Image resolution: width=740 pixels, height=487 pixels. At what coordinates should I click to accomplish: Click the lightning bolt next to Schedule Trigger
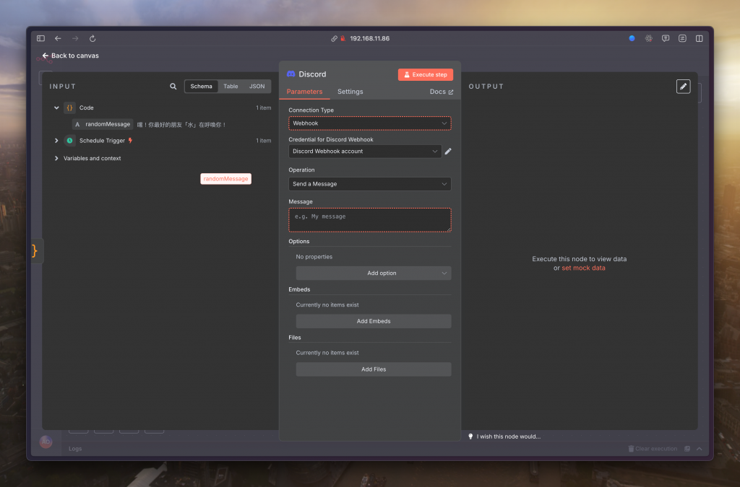(130, 141)
